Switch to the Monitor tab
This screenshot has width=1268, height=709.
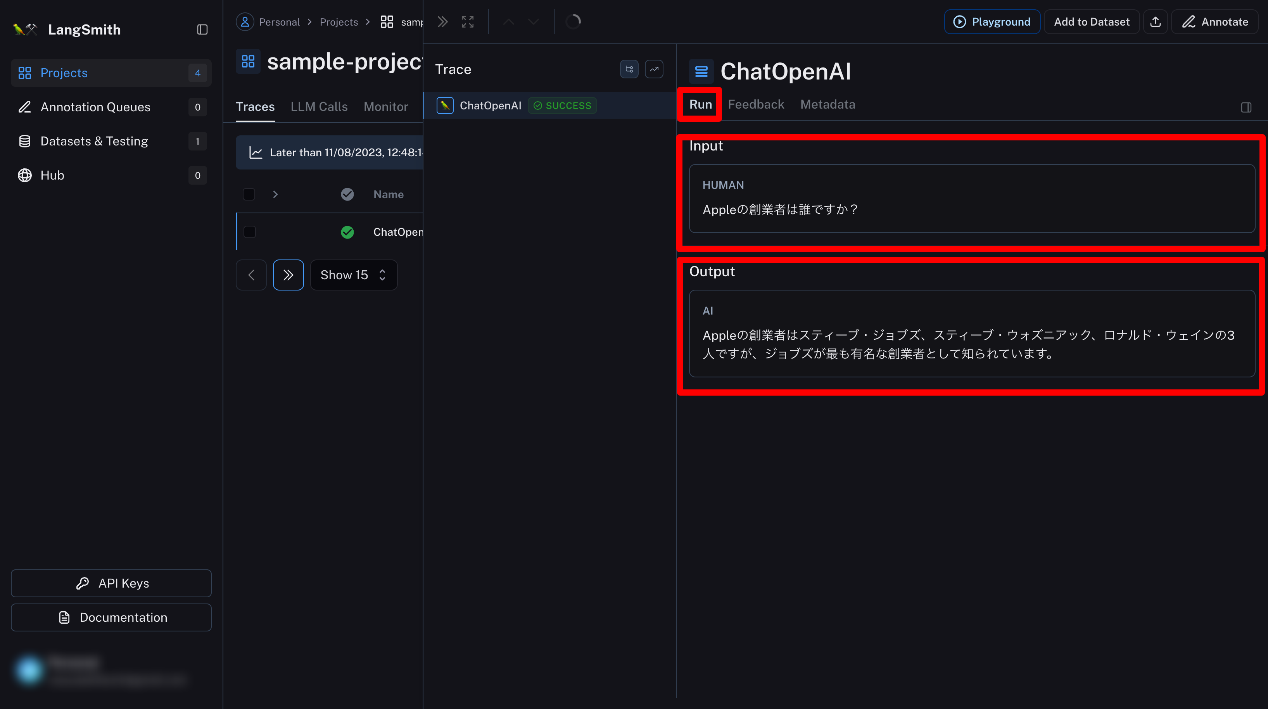point(386,106)
